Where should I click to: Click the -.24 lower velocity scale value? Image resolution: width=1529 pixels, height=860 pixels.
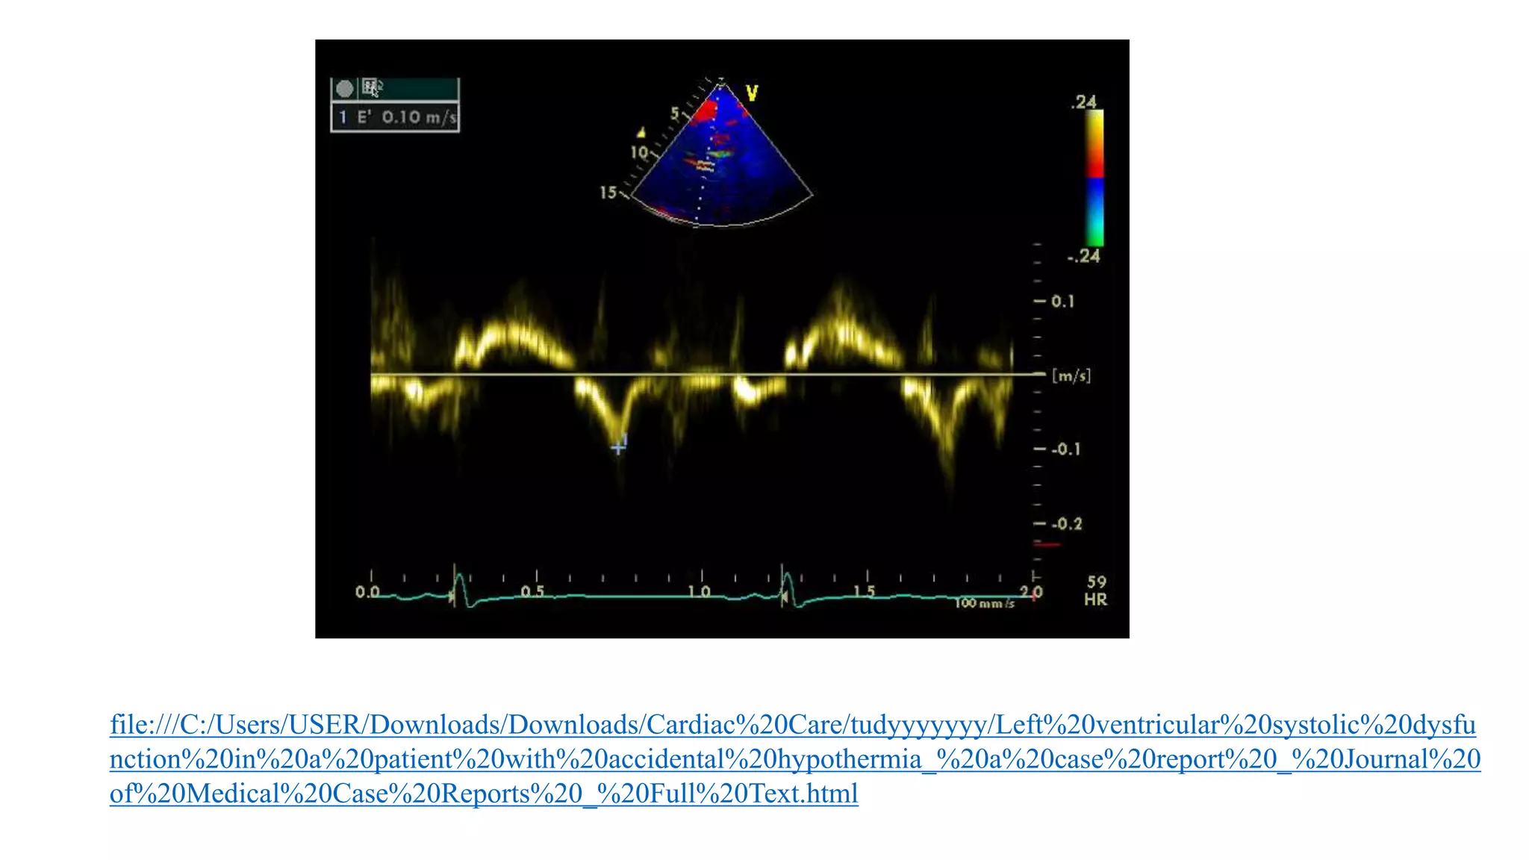[1084, 256]
